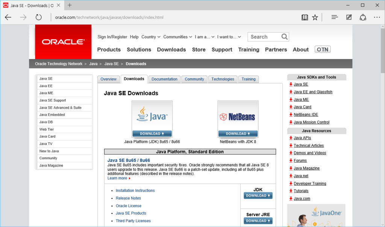
Task: Open reading view book icon
Action: [x=305, y=17]
